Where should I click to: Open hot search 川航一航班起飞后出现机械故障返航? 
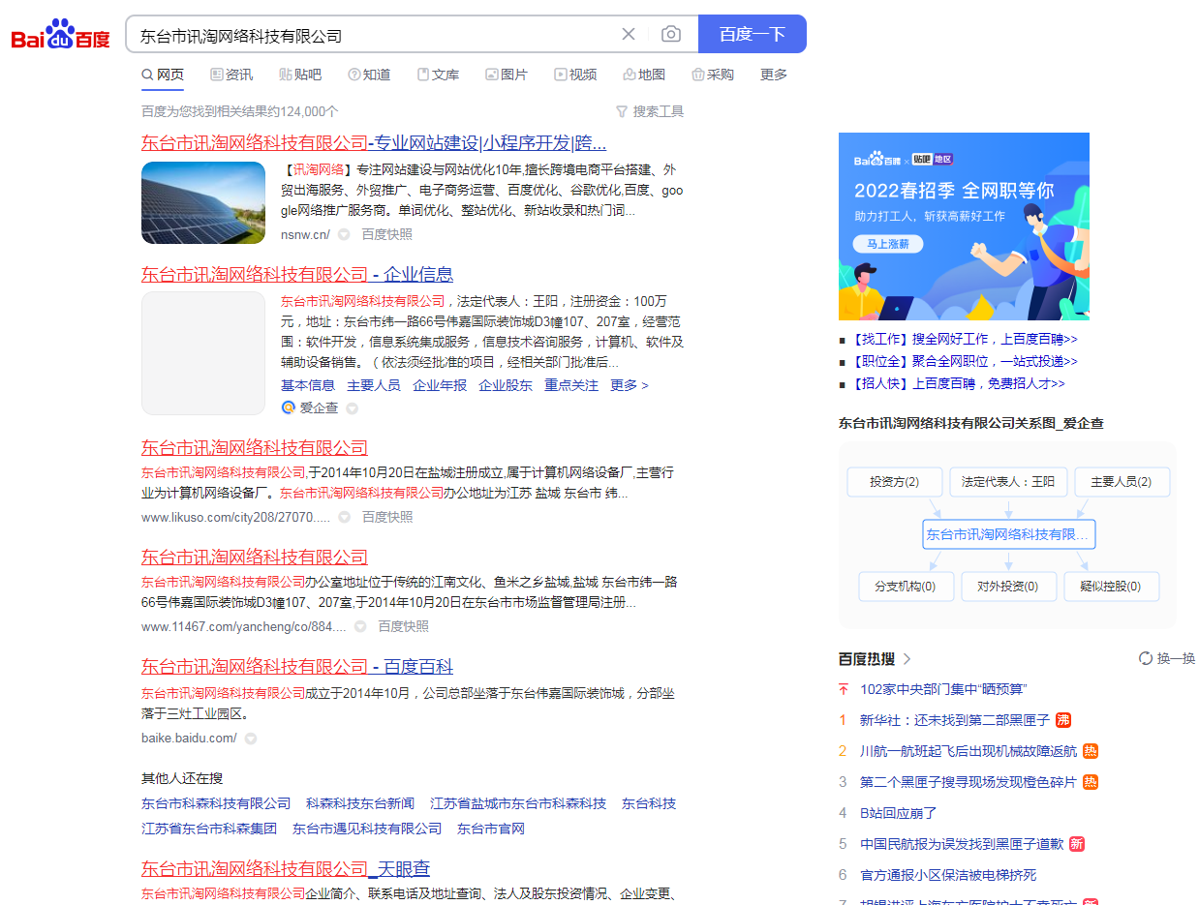[968, 751]
